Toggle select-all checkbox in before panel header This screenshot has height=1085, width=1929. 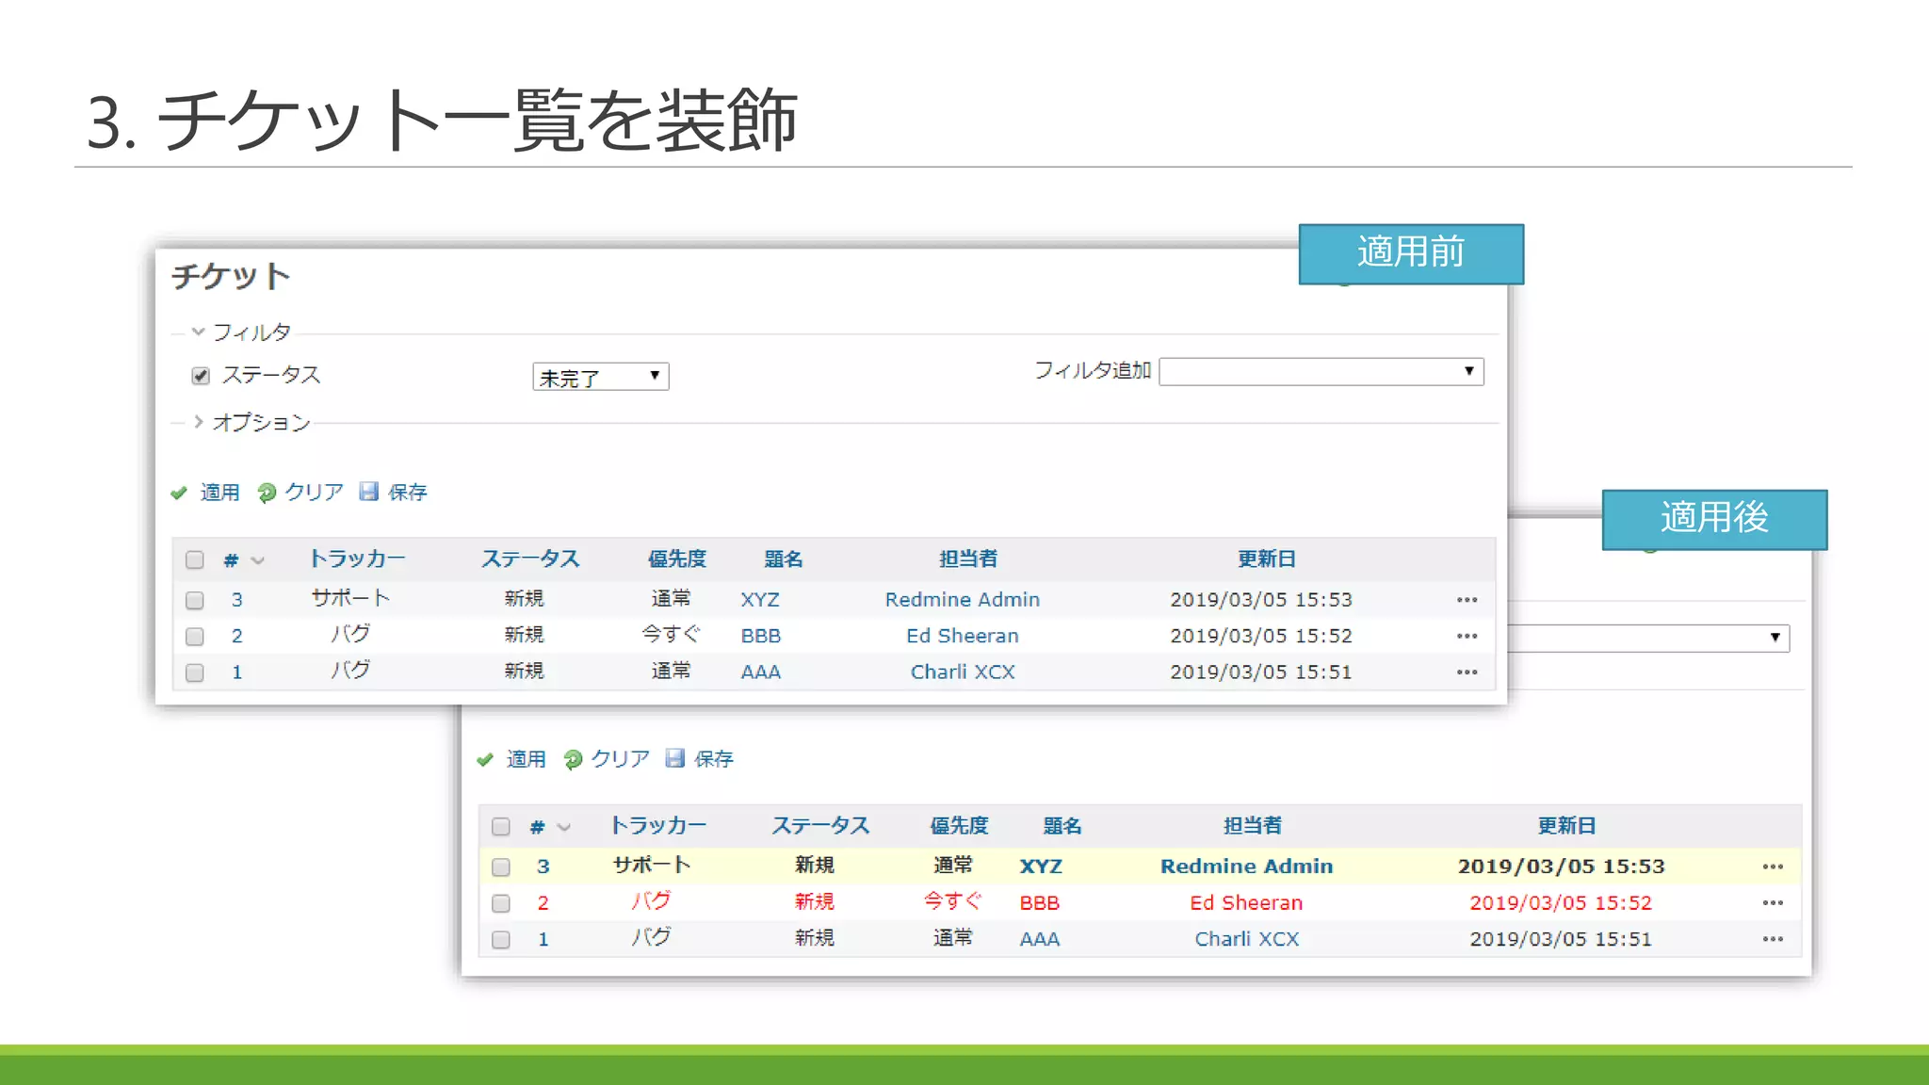195,560
